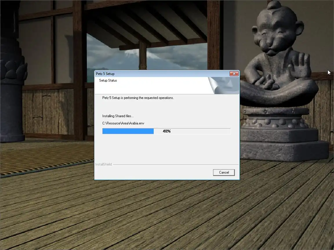Close the Petz 5 Setup dialog
Screen dimensions: 334x250
pyautogui.click(x=234, y=73)
